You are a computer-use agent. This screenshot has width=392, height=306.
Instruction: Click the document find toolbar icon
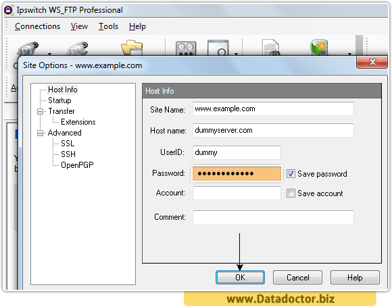pos(271,47)
